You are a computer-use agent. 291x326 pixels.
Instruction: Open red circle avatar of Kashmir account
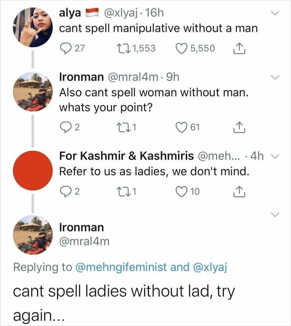coord(33,170)
